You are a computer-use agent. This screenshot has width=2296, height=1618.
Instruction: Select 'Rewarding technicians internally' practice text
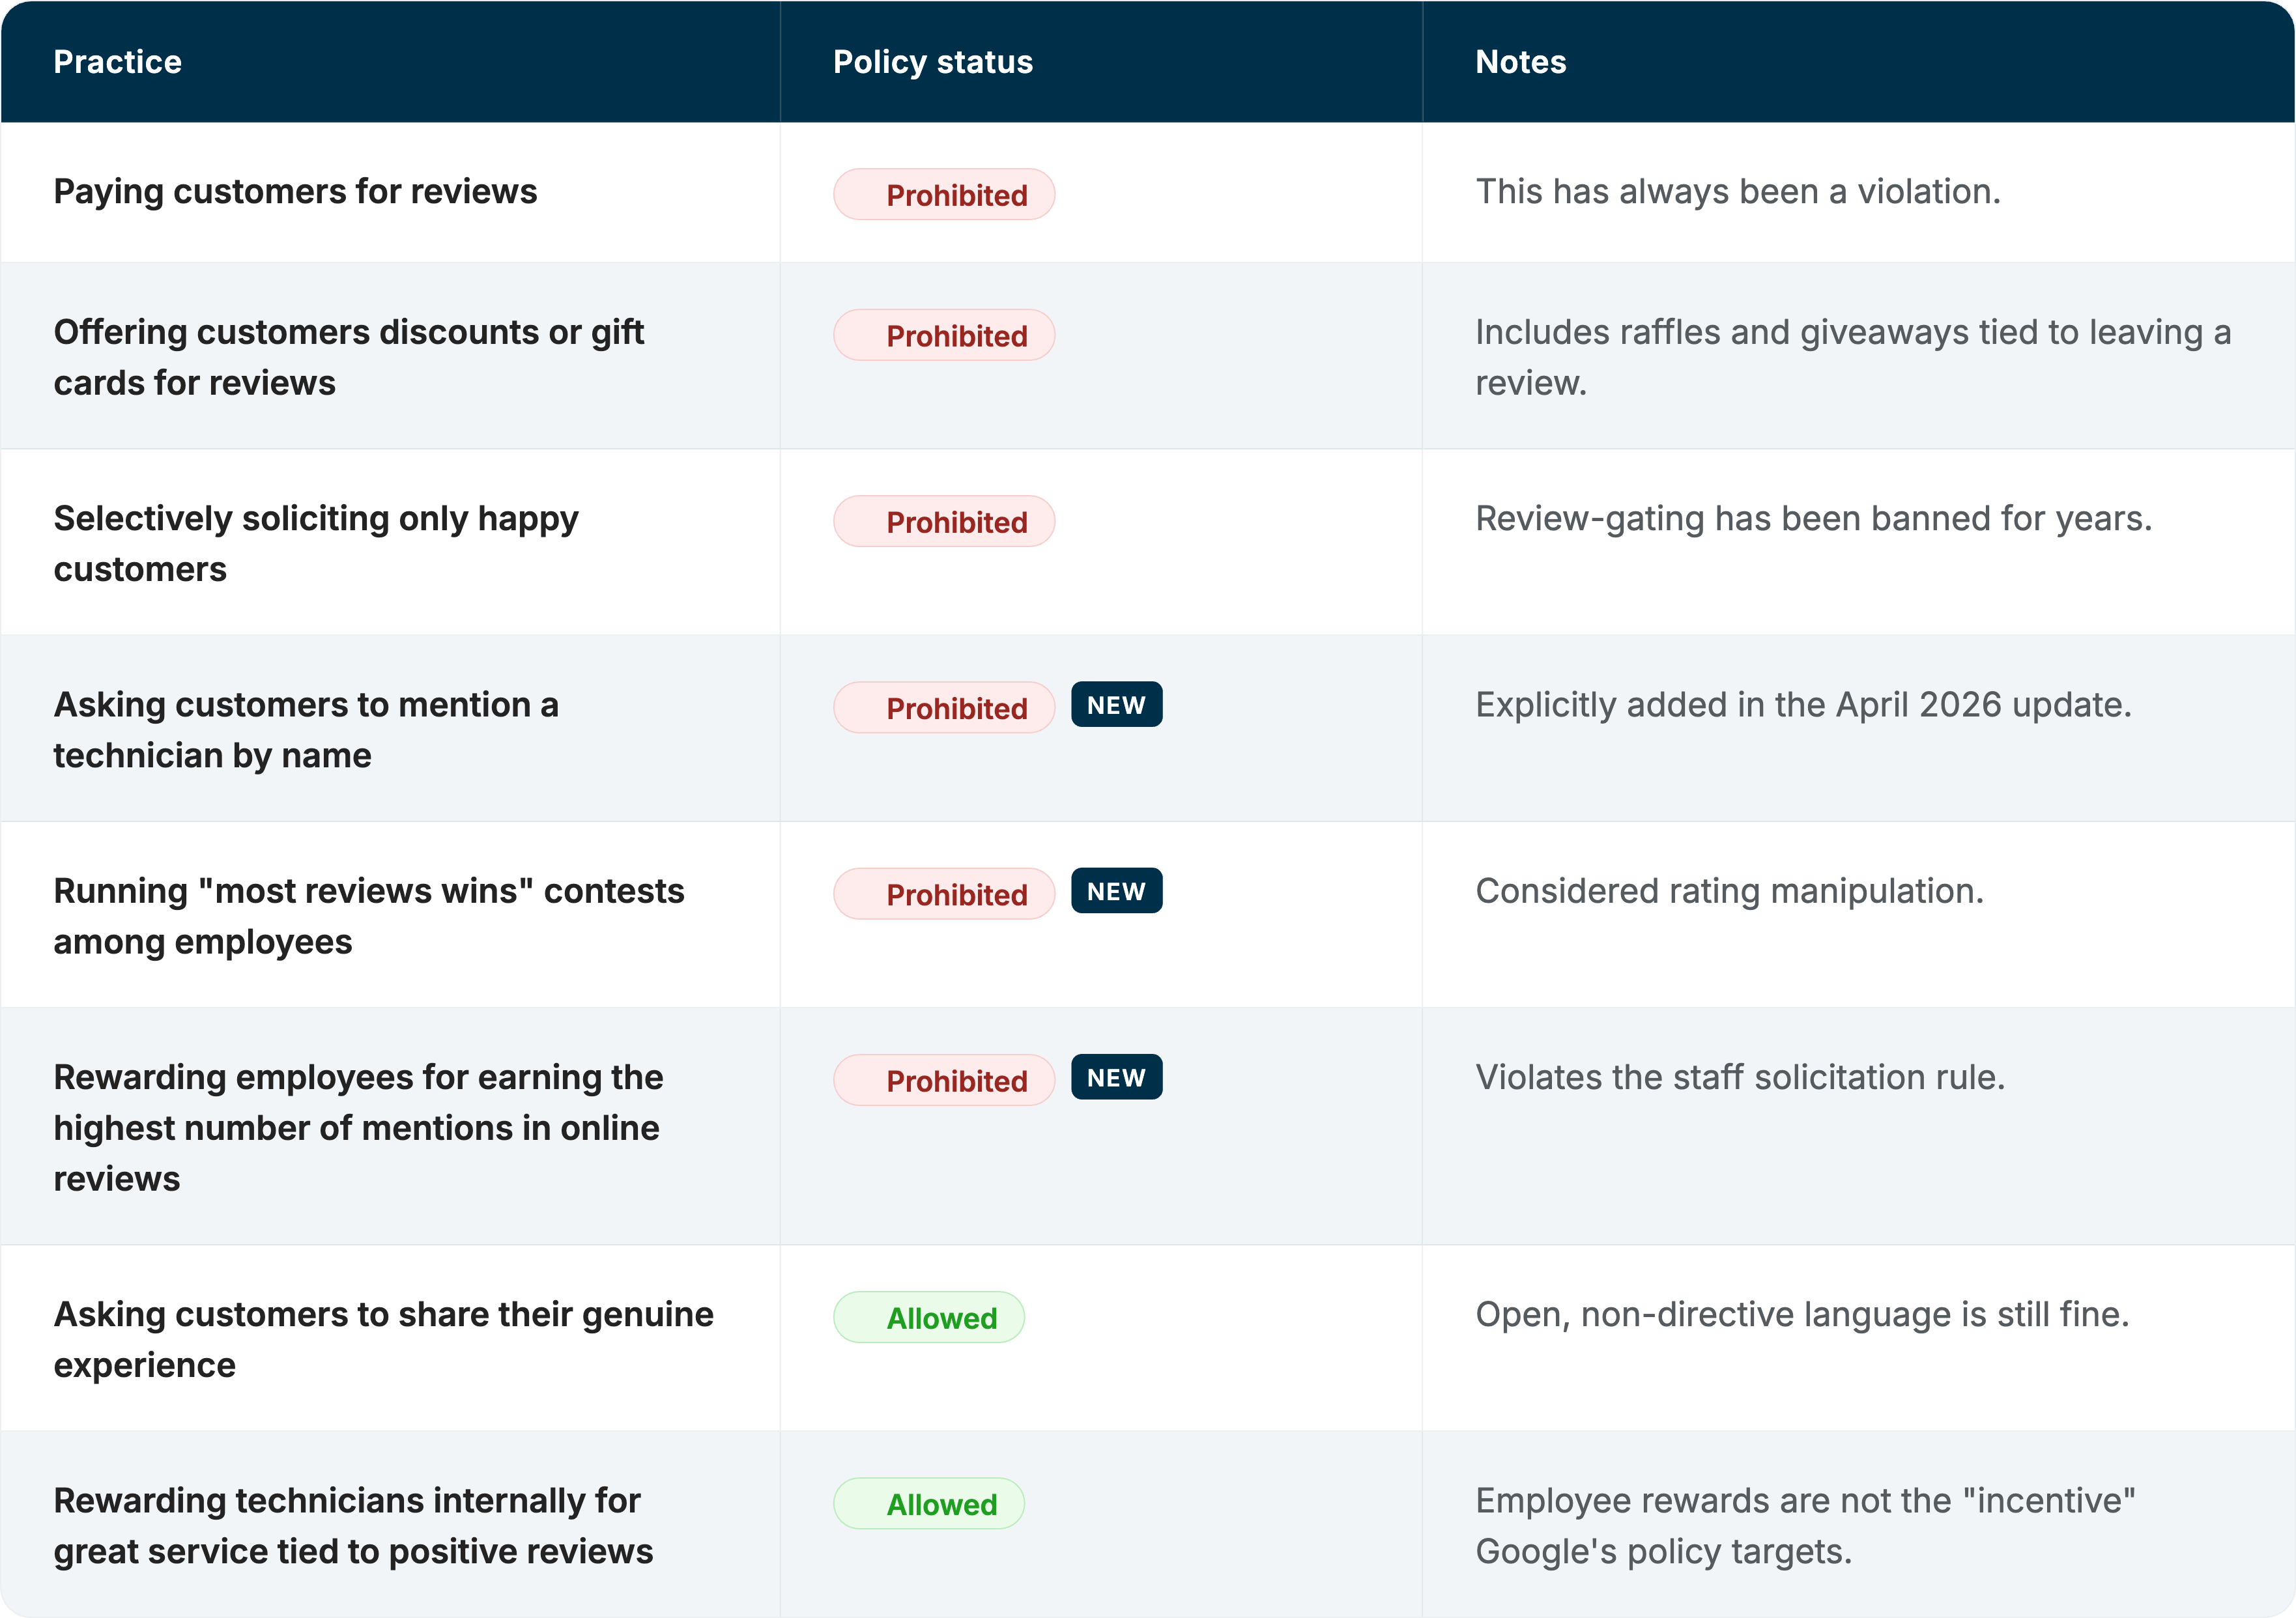tap(352, 1526)
